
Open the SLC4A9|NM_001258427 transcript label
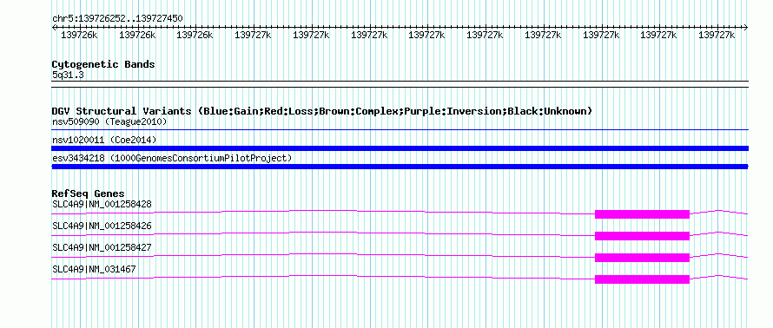pyautogui.click(x=102, y=247)
